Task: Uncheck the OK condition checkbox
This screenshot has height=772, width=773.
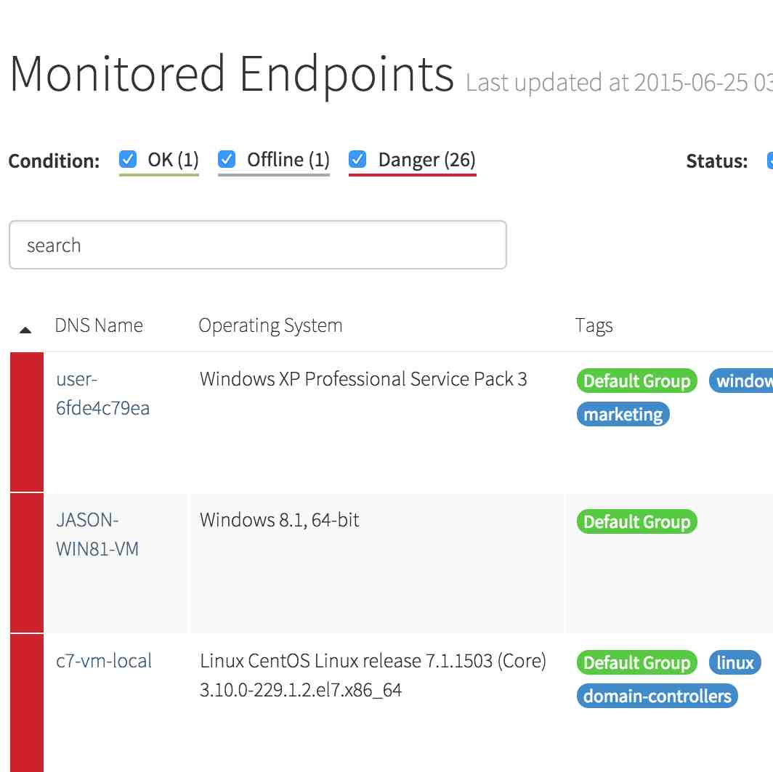Action: [128, 159]
